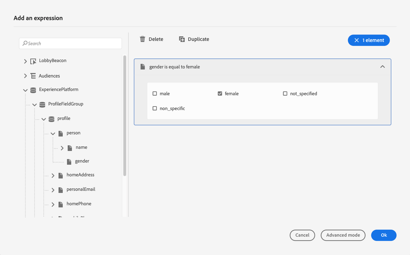The height and width of the screenshot is (255, 410).
Task: Click the Duplicate icon
Action: coord(182,39)
